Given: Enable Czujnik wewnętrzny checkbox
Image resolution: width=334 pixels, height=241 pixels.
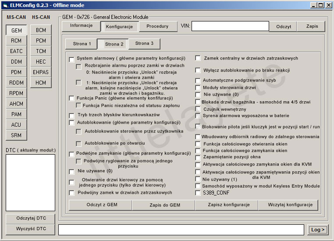Looking at the screenshot, I should coord(198,109).
